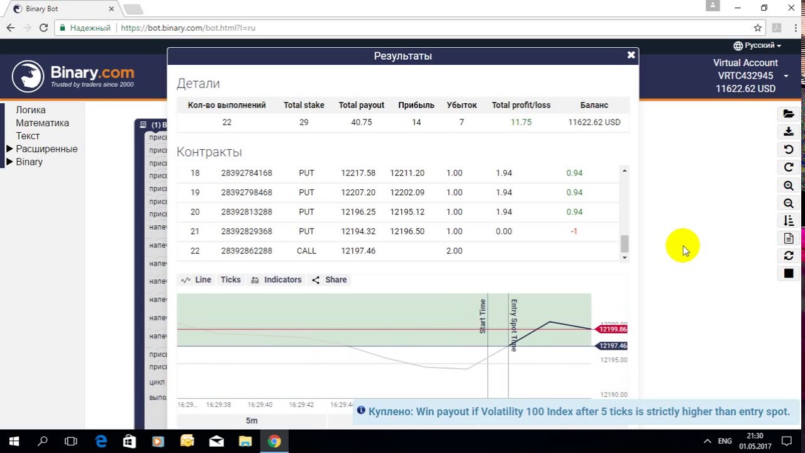
Task: Switch chart type with Line button
Action: point(196,280)
